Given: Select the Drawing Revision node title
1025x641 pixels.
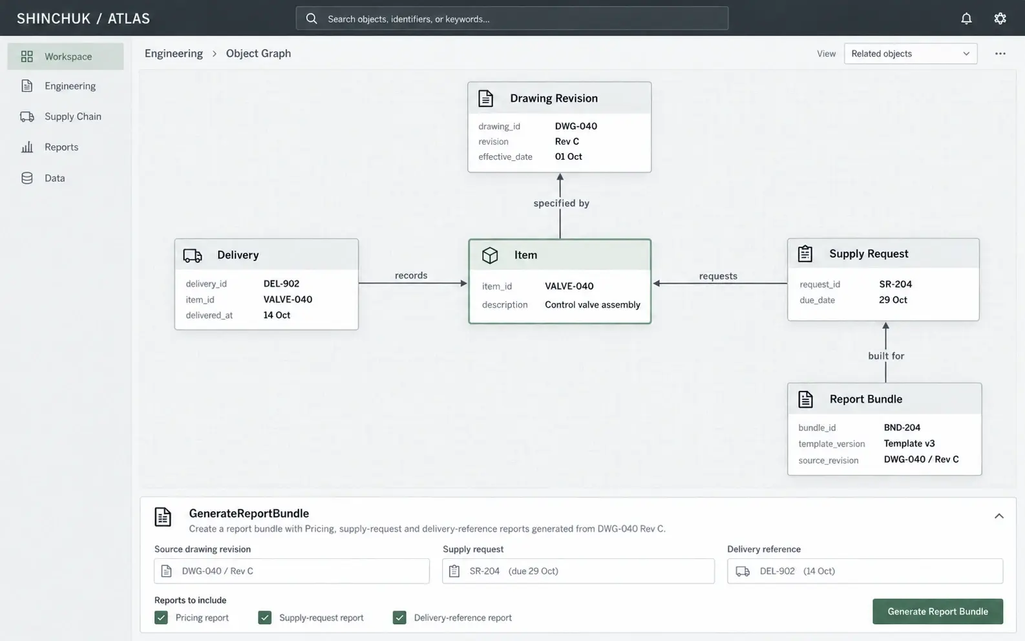Looking at the screenshot, I should pos(554,98).
